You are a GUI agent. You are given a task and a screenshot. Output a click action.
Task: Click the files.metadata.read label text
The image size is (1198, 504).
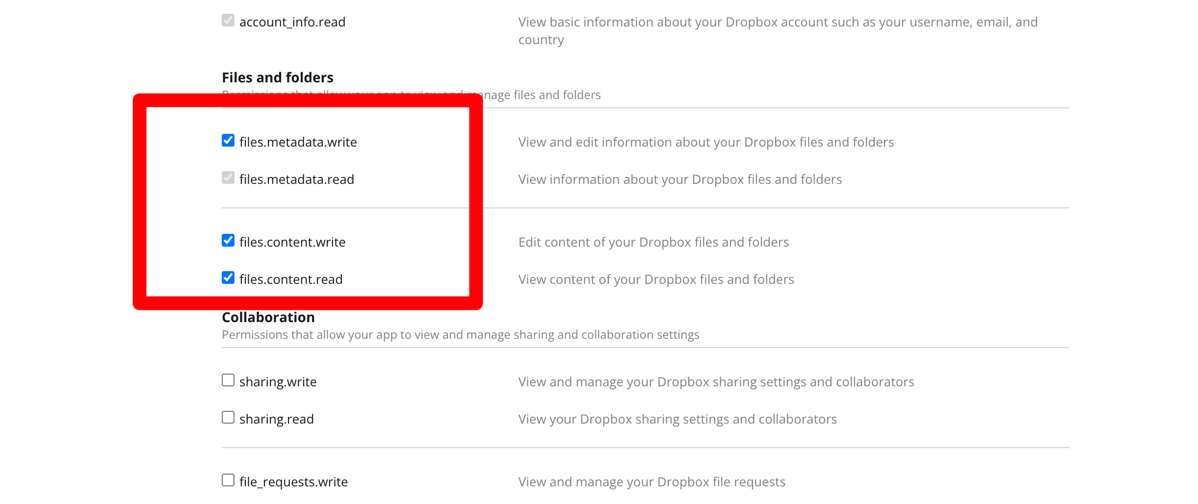click(296, 179)
